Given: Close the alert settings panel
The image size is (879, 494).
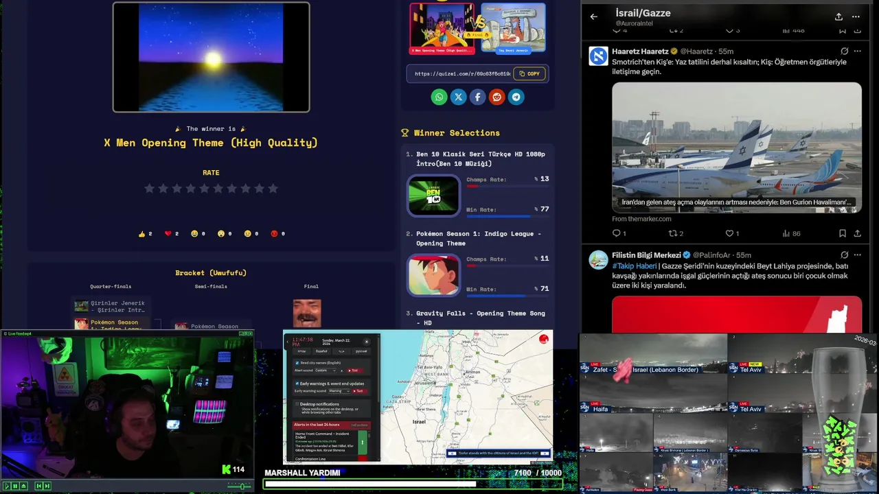Looking at the screenshot, I should (367, 342).
